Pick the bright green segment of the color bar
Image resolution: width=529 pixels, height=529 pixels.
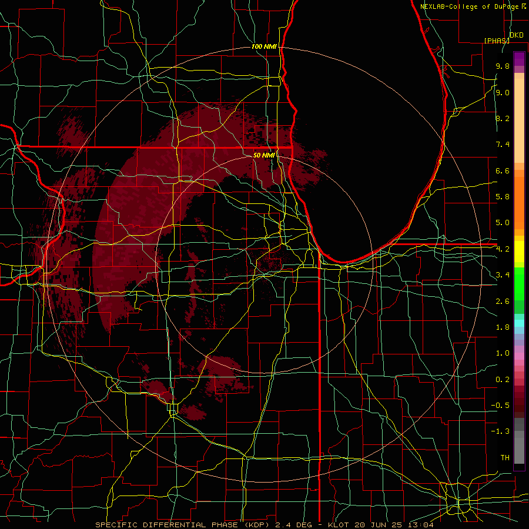tap(519, 284)
